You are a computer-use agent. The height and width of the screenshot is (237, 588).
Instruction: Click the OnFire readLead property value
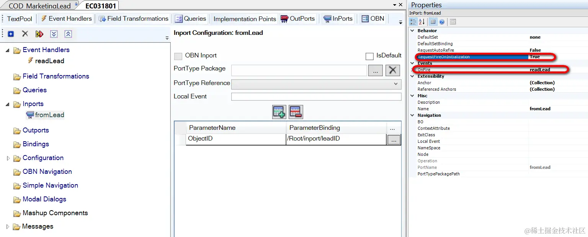pyautogui.click(x=540, y=70)
